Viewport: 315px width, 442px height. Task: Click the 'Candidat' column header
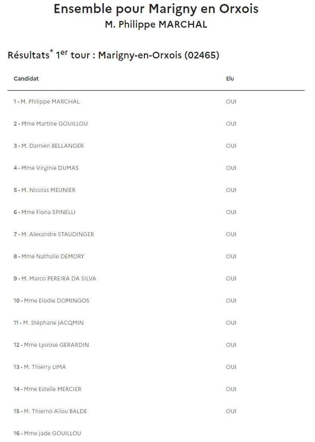coord(26,79)
